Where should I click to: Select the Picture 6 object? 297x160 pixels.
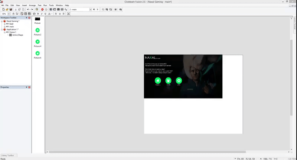pyautogui.click(x=37, y=55)
